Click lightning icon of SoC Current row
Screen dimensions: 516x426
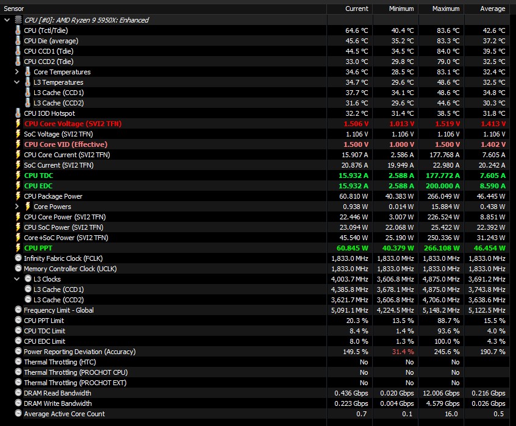tap(18, 165)
